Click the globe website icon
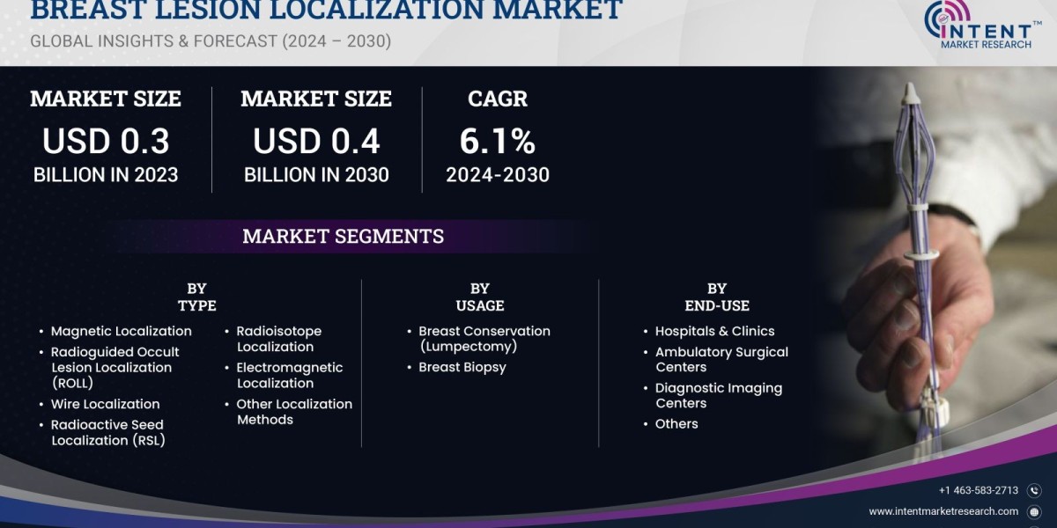The image size is (1057, 528). tap(1034, 511)
